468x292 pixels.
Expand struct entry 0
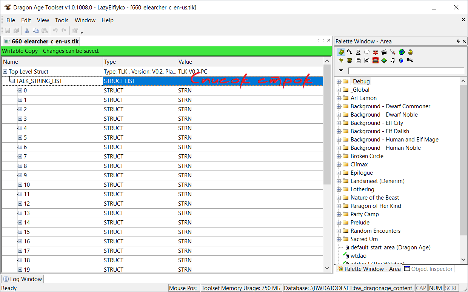[20, 91]
